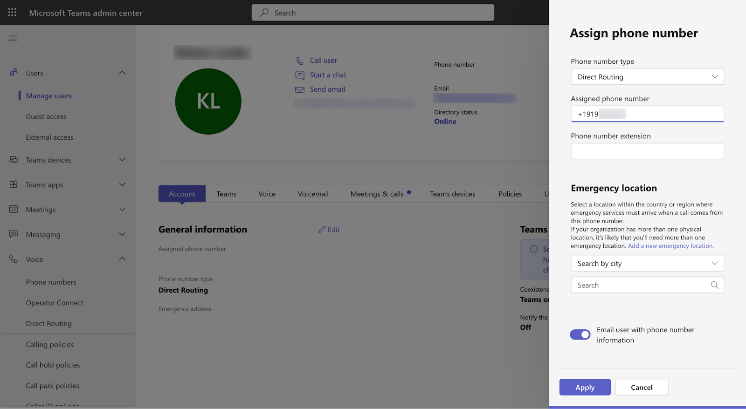Click the Cancel button

pyautogui.click(x=642, y=387)
